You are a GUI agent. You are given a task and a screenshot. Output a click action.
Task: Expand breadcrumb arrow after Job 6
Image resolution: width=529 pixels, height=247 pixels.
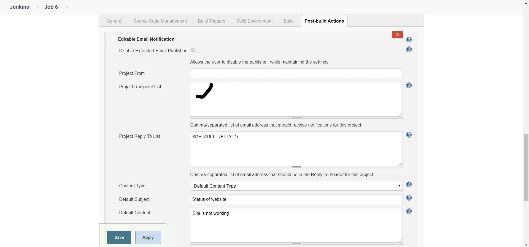(67, 7)
